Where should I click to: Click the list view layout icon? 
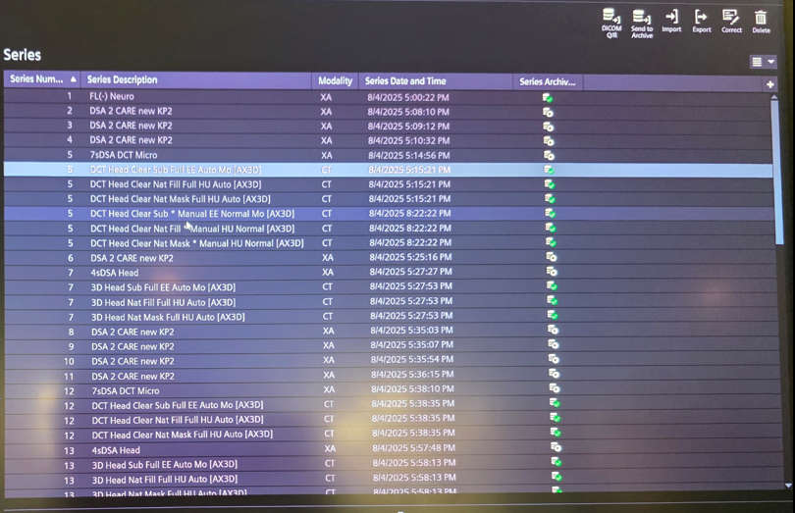[757, 62]
